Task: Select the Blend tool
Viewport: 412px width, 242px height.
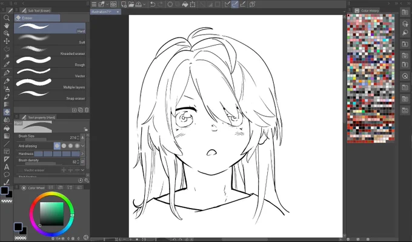Action: 7,120
